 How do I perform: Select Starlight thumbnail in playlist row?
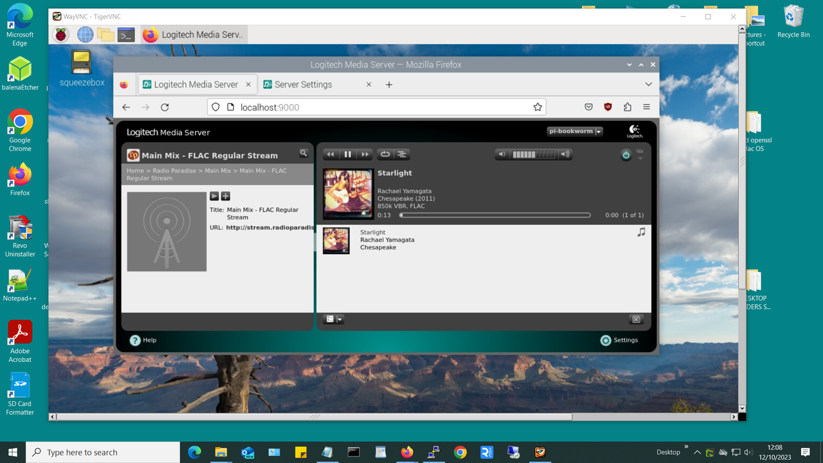point(336,241)
